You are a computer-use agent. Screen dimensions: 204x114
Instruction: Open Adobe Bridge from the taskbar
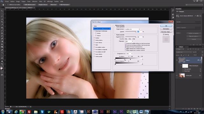[108, 112]
